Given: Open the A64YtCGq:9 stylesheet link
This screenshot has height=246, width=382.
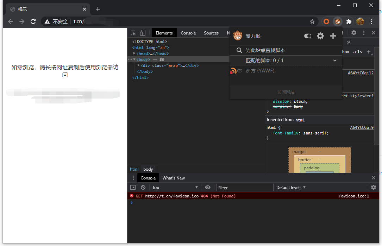Looking at the screenshot, I should (362, 127).
